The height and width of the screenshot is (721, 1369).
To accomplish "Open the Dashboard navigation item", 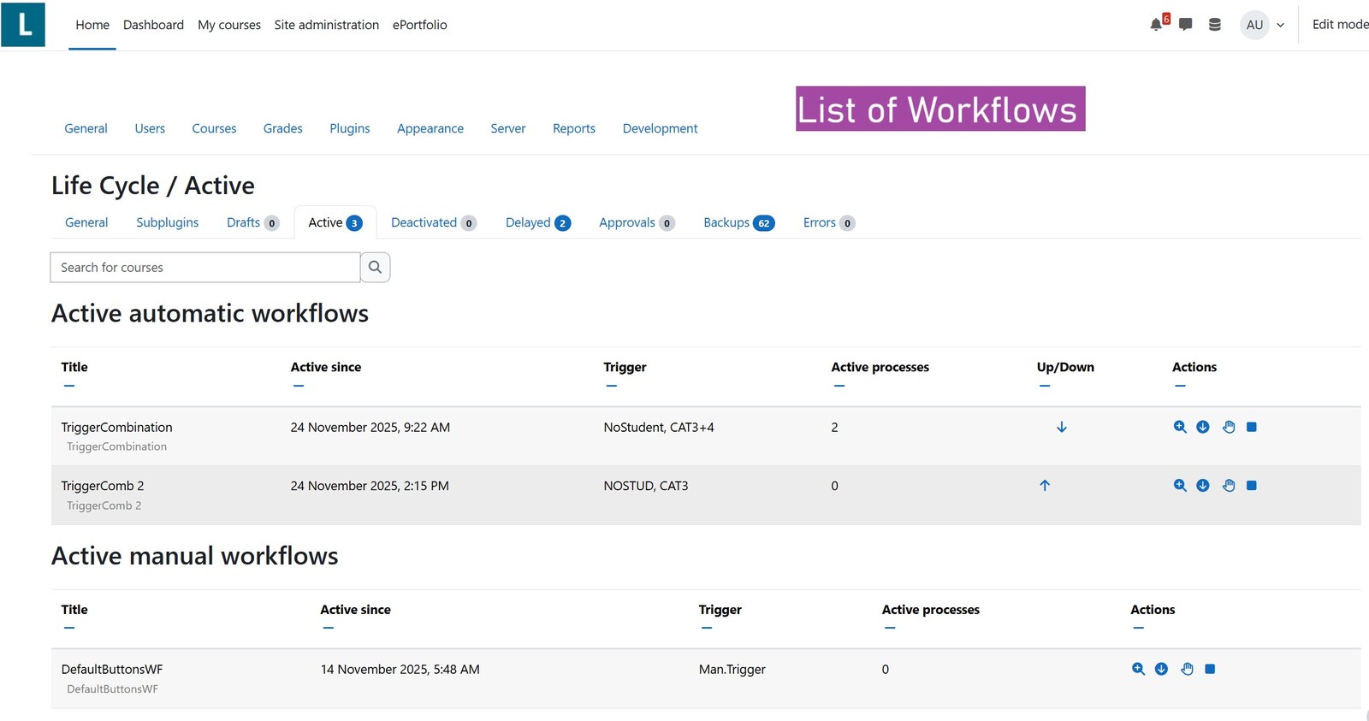I will (x=153, y=25).
